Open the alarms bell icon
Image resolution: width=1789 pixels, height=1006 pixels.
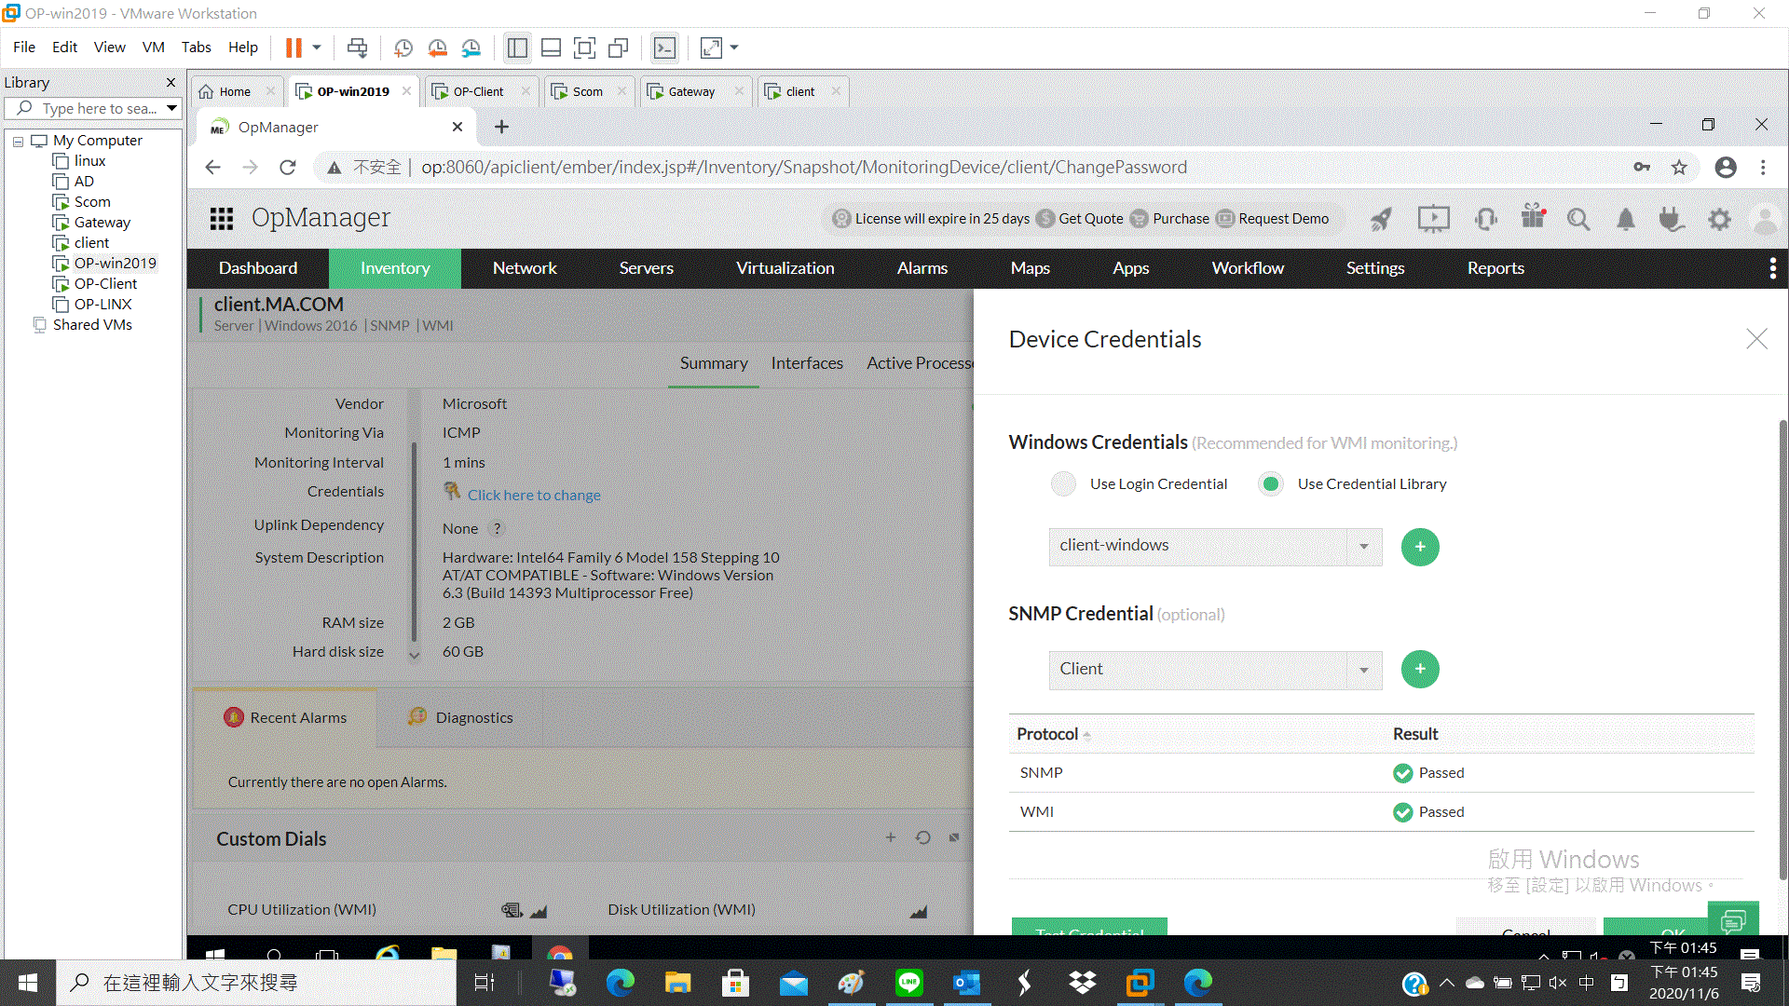(1625, 219)
